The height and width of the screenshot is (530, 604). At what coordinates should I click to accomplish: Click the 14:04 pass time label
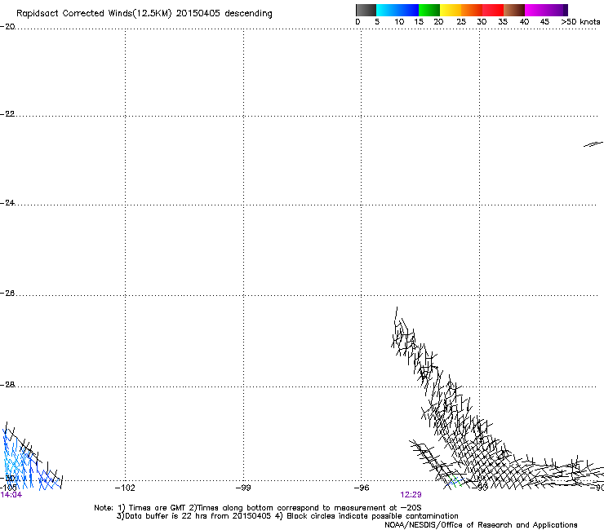(11, 495)
